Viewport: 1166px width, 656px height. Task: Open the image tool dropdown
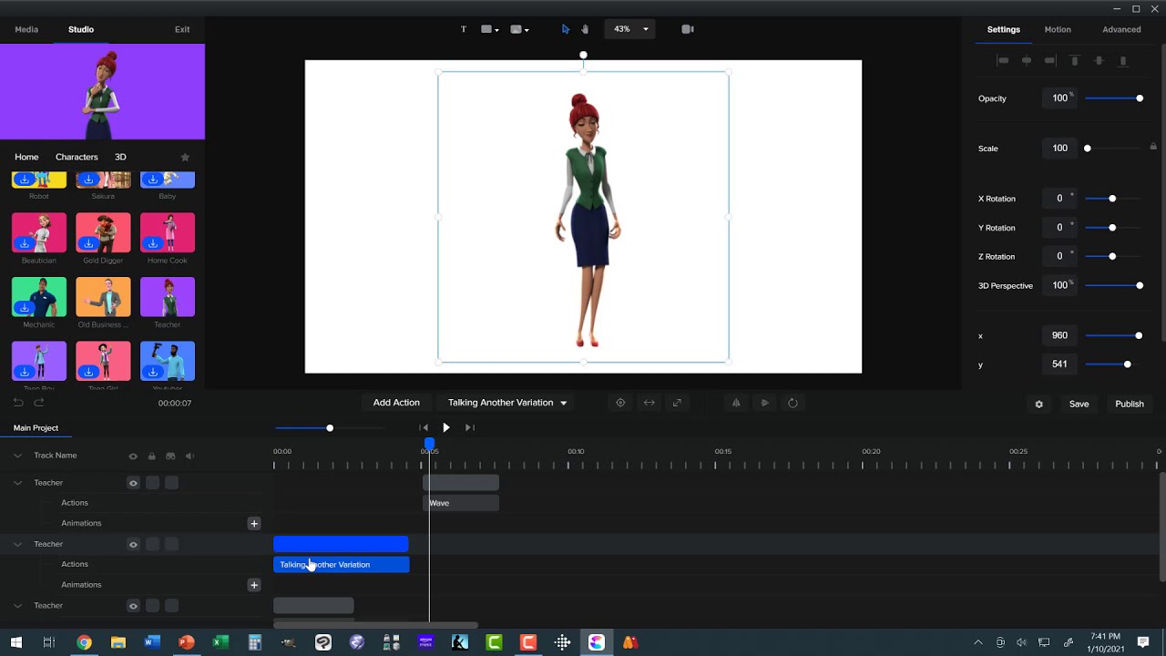click(518, 29)
